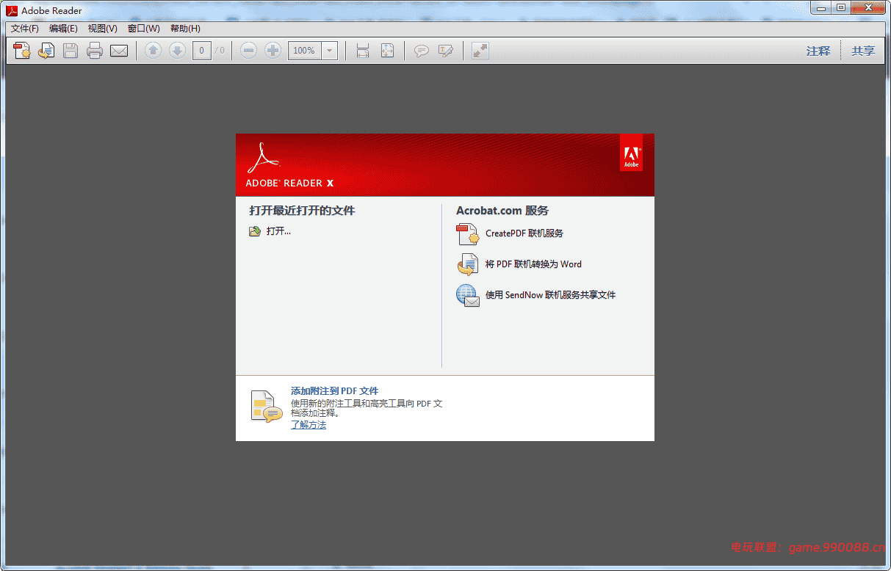Click inside the page number field
Screen dimensions: 891x571
[x=201, y=50]
